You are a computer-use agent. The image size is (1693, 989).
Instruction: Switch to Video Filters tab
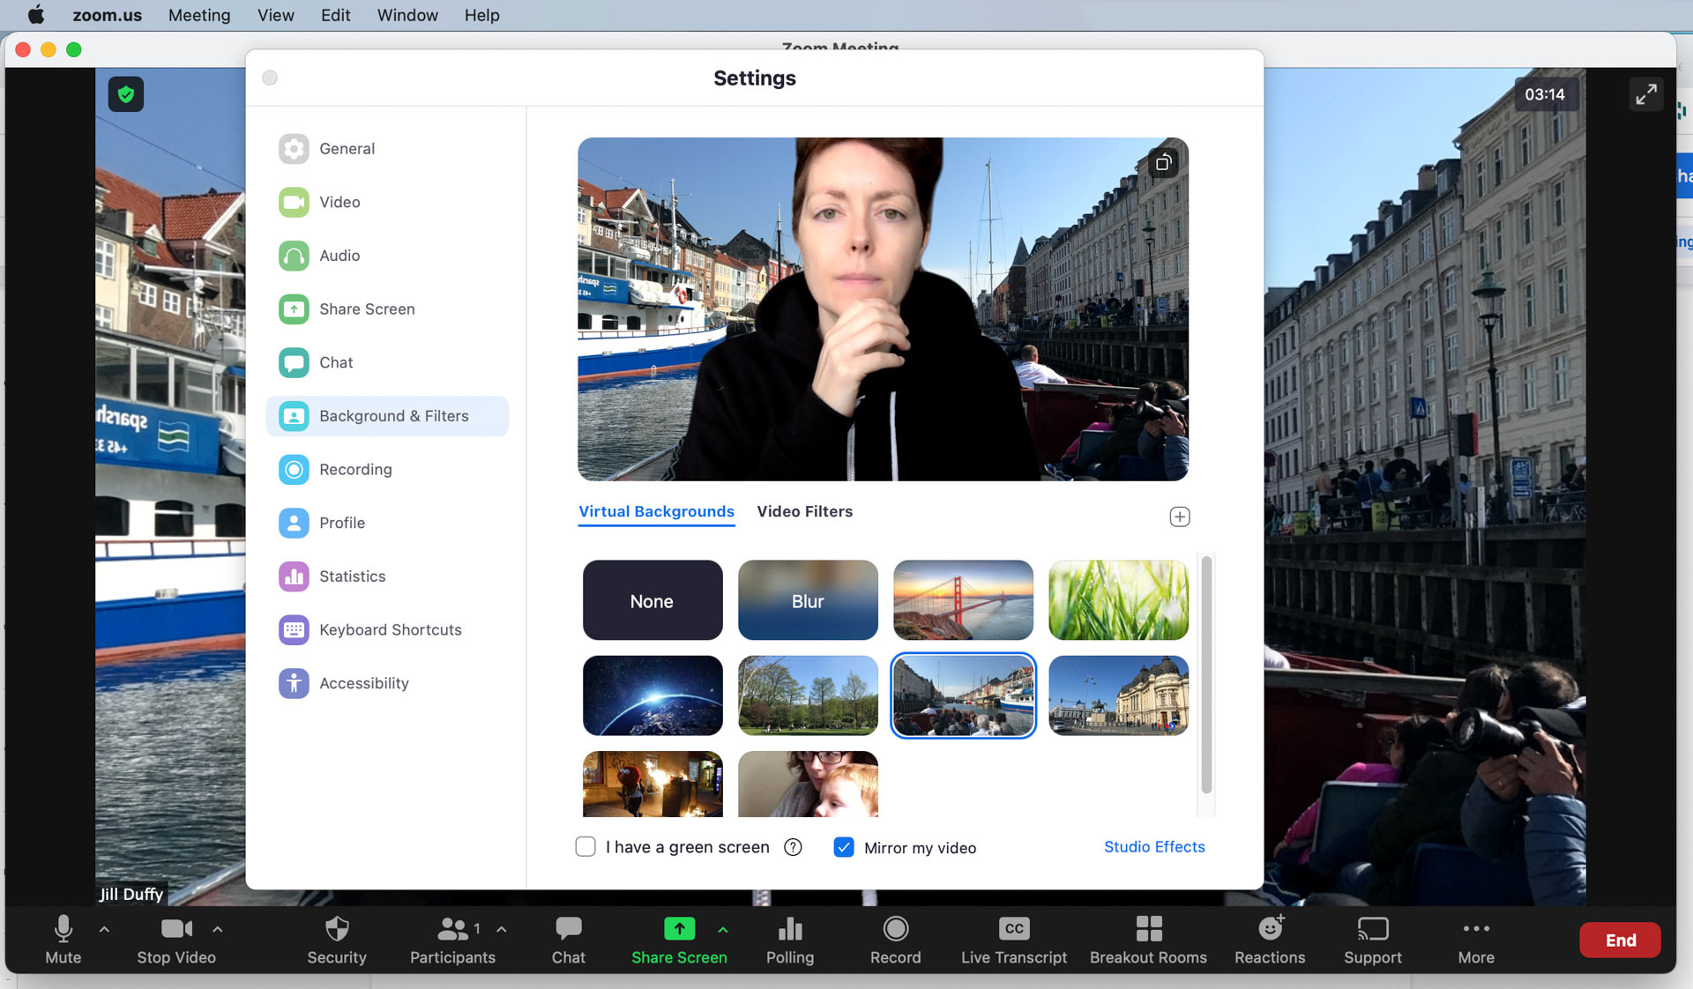pos(804,511)
